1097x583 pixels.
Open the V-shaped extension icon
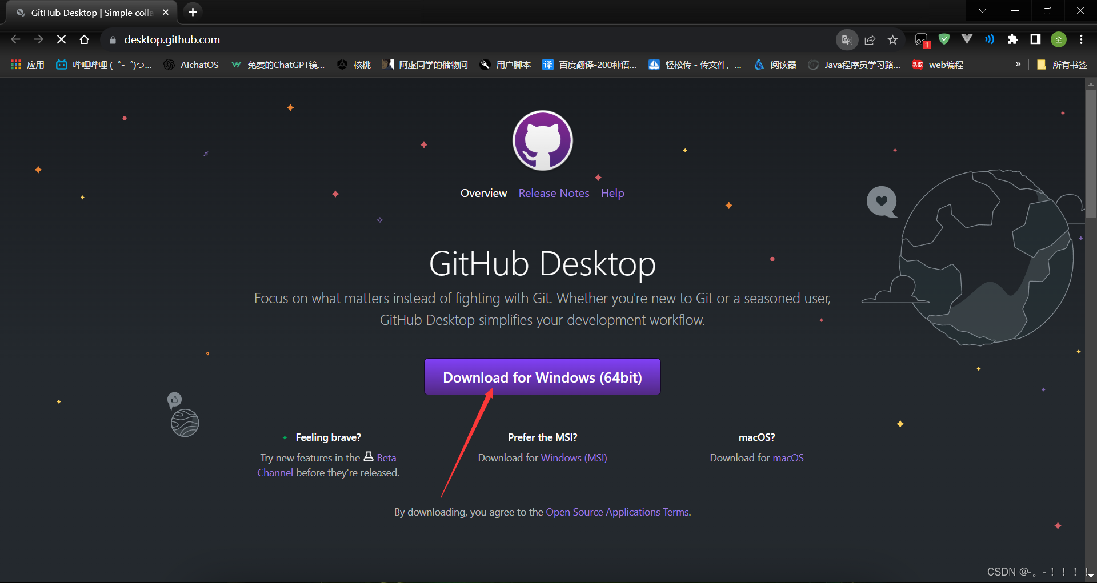click(967, 39)
